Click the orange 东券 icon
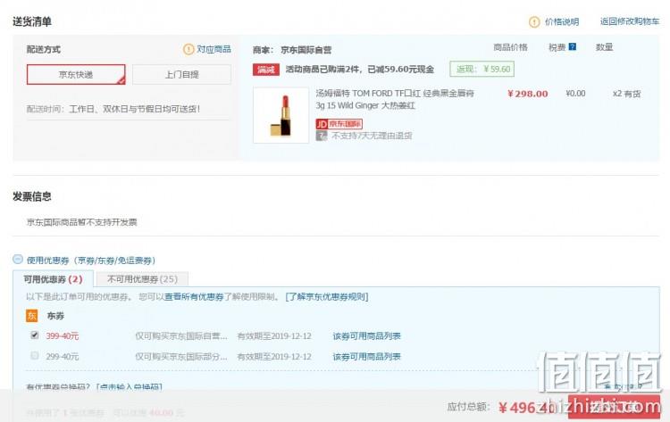Viewport: 670px width, 422px height. click(x=32, y=316)
